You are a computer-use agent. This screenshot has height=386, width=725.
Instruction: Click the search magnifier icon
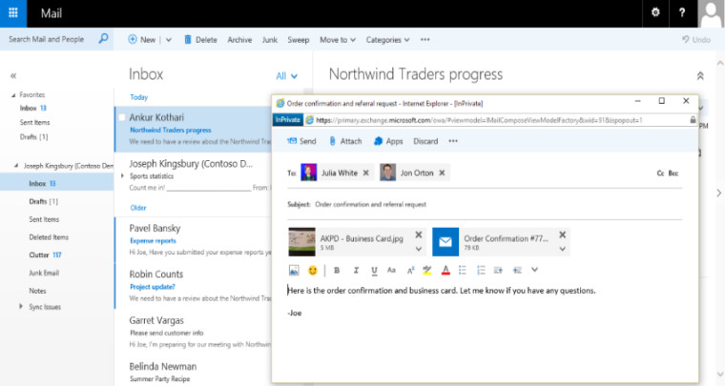[104, 39]
